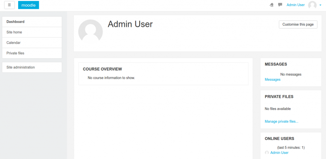This screenshot has width=326, height=159.
Task: Click the Manage private files link
Action: pyautogui.click(x=281, y=121)
